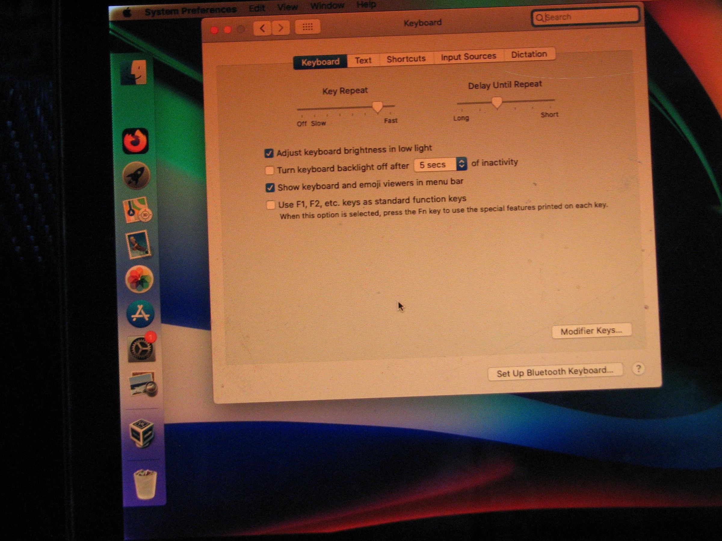Open App Store from dock
The image size is (722, 541).
point(140,314)
